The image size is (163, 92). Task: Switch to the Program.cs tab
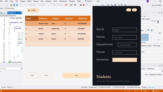pos(12,13)
